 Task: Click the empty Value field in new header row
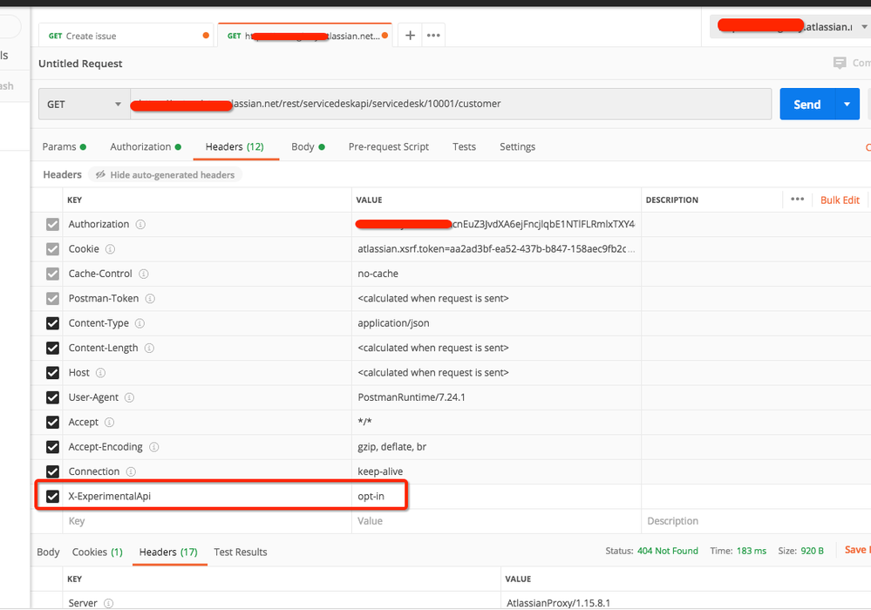[496, 521]
